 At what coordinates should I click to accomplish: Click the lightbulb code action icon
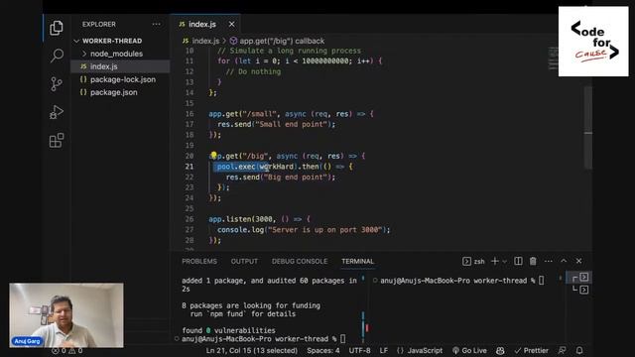[213, 155]
